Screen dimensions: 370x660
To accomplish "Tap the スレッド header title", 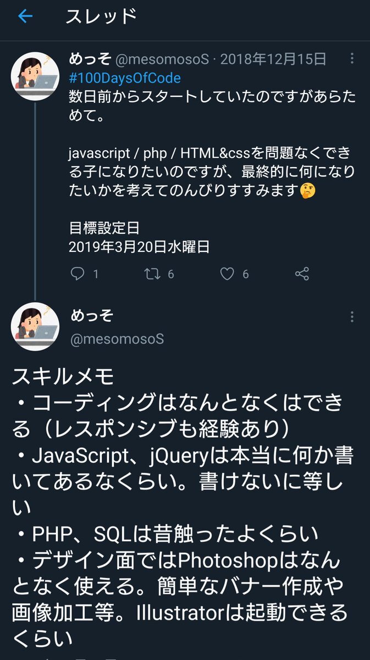I will tap(101, 17).
